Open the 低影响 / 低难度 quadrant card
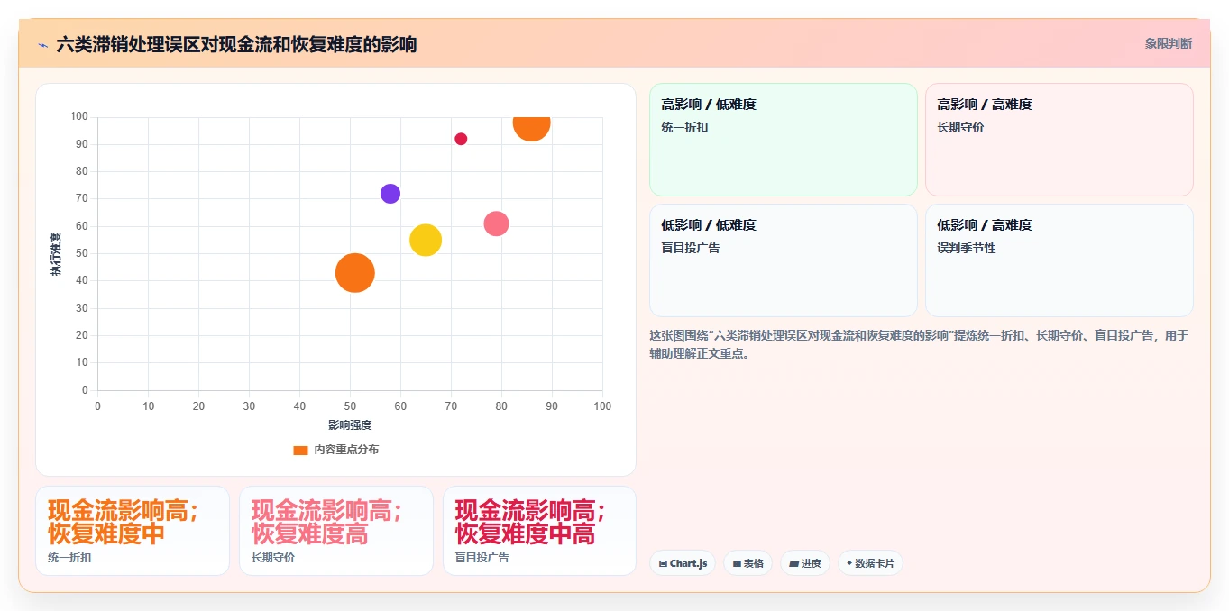This screenshot has width=1229, height=611. point(784,260)
